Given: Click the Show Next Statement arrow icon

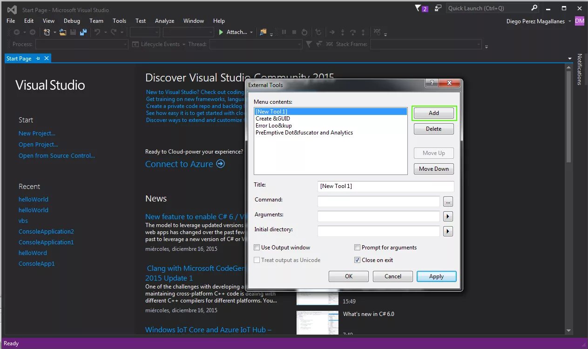Looking at the screenshot, I should pos(332,32).
